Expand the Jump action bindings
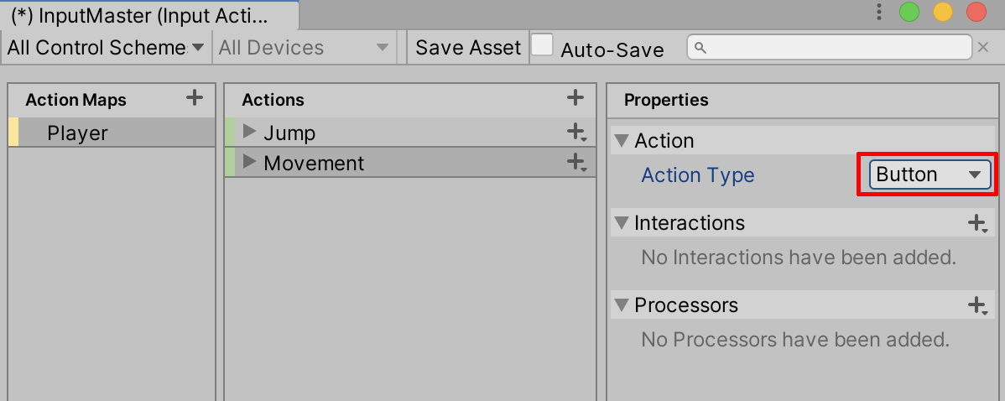Image resolution: width=1005 pixels, height=401 pixels. click(x=249, y=132)
